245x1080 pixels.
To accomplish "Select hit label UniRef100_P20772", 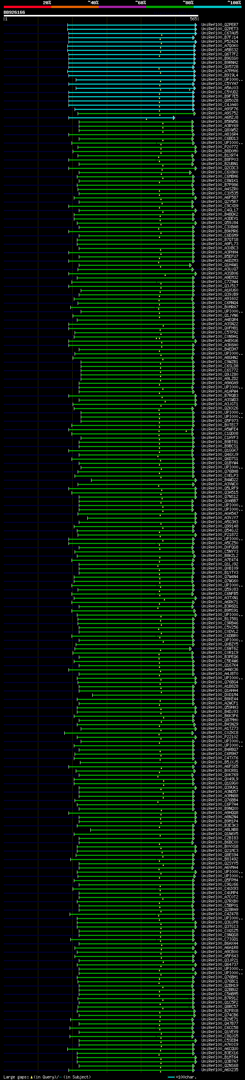I will [220, 147].
